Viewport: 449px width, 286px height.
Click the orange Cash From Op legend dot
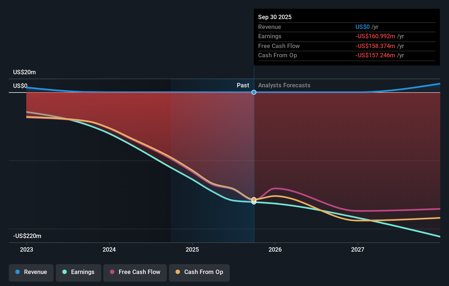coord(178,272)
